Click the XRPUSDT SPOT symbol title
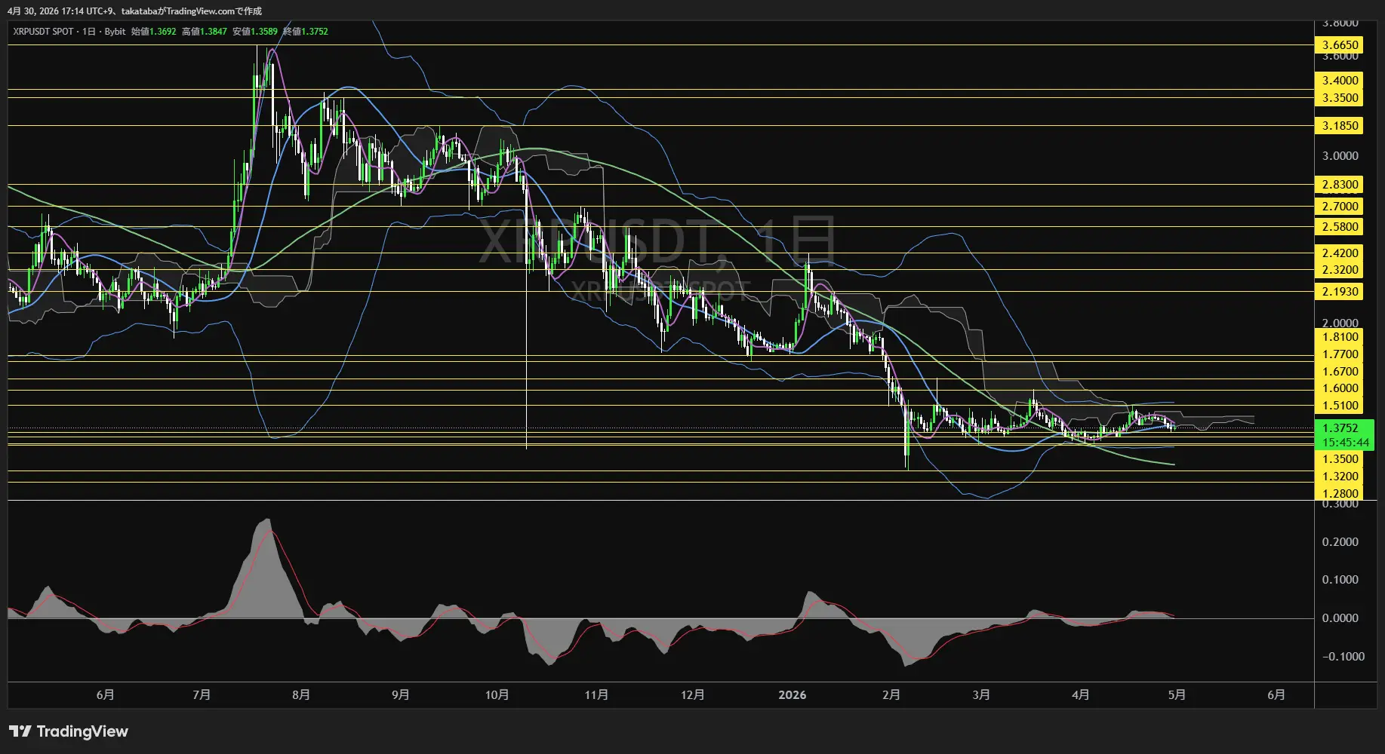The height and width of the screenshot is (754, 1385). [43, 32]
